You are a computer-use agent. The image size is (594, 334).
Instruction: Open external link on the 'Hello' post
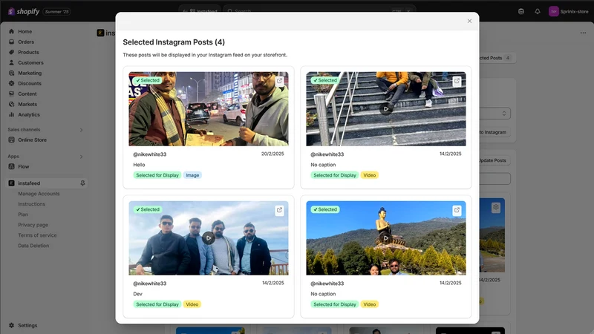pyautogui.click(x=279, y=81)
